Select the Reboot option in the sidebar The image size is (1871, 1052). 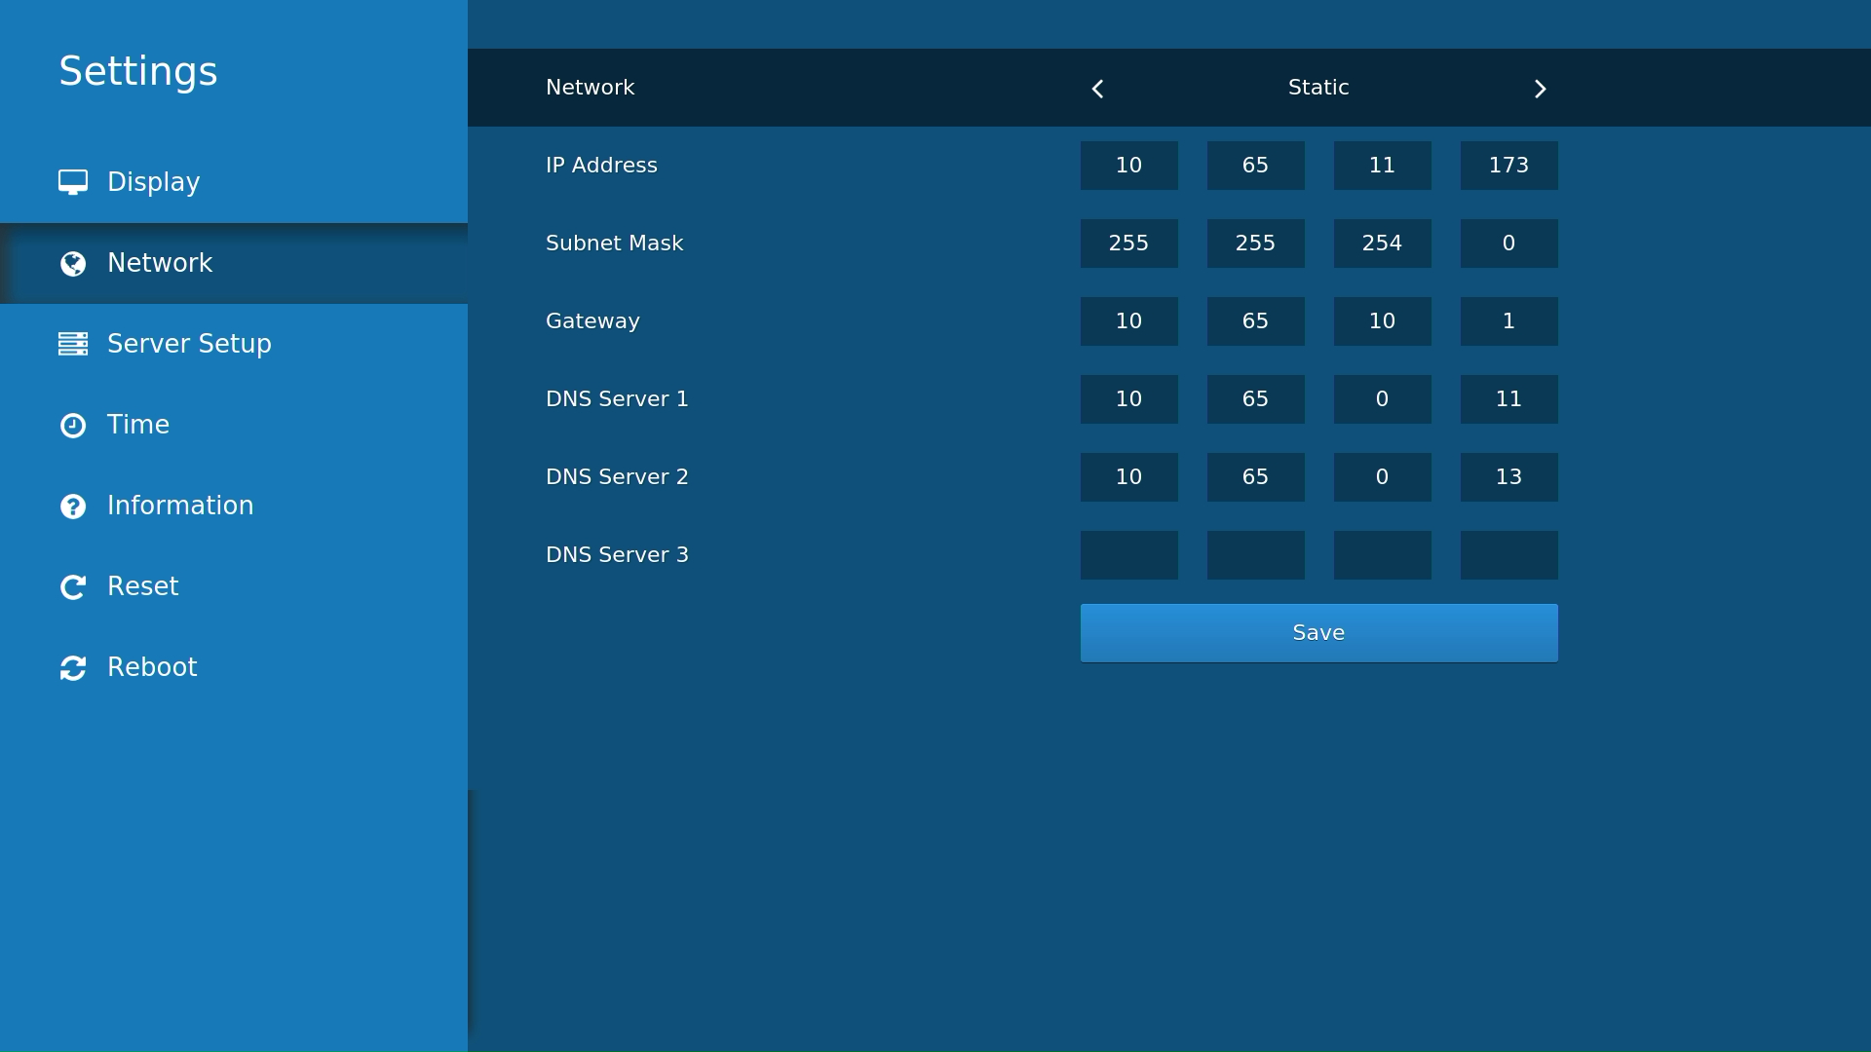point(151,667)
